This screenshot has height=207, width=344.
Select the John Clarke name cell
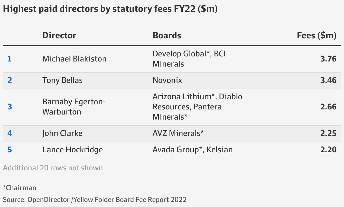pos(62,133)
